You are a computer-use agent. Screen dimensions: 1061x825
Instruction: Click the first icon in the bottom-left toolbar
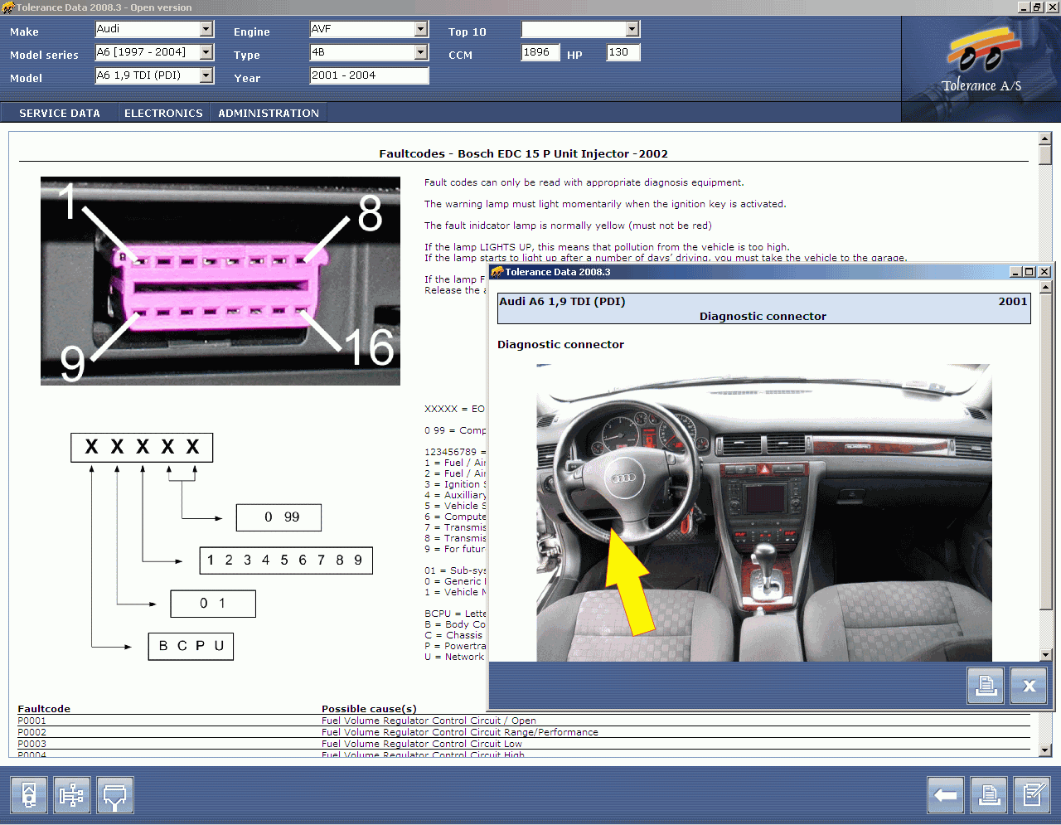click(x=29, y=796)
